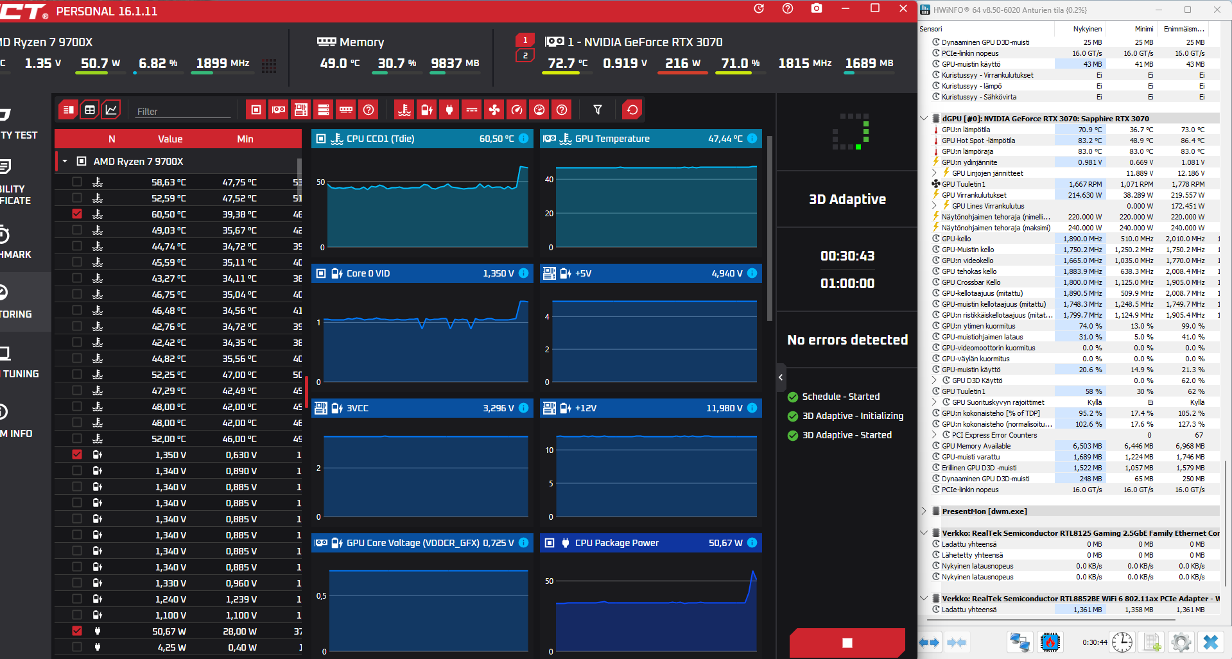
Task: Select GPU number 1 button
Action: click(x=525, y=40)
